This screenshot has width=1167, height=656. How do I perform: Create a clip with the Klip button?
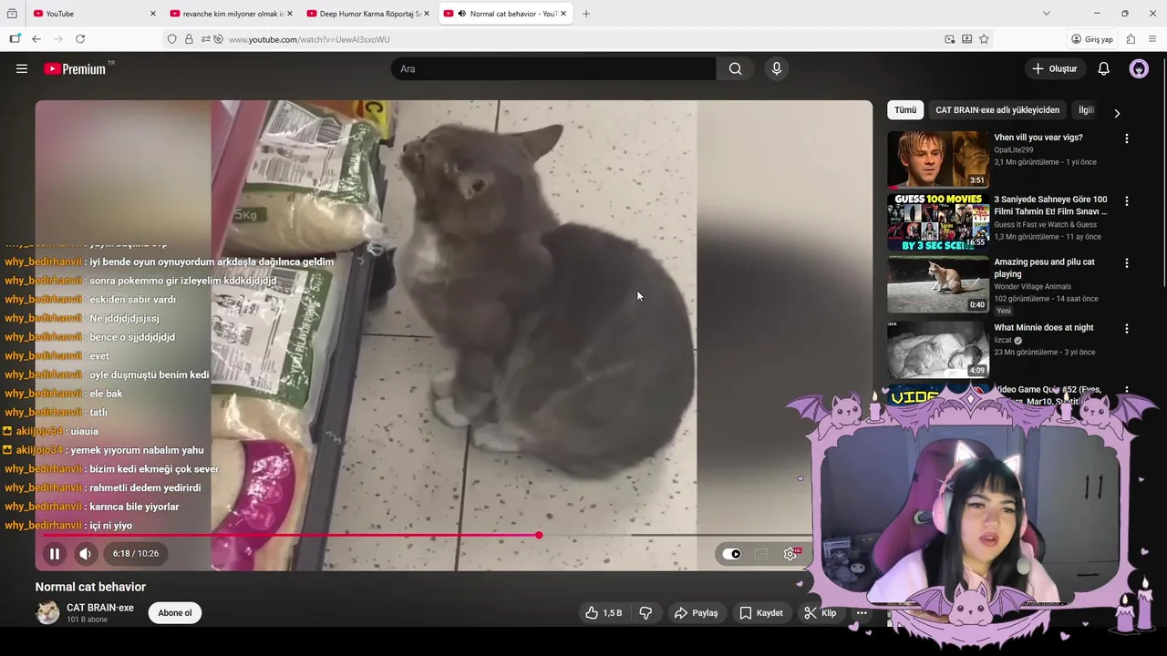coord(820,613)
